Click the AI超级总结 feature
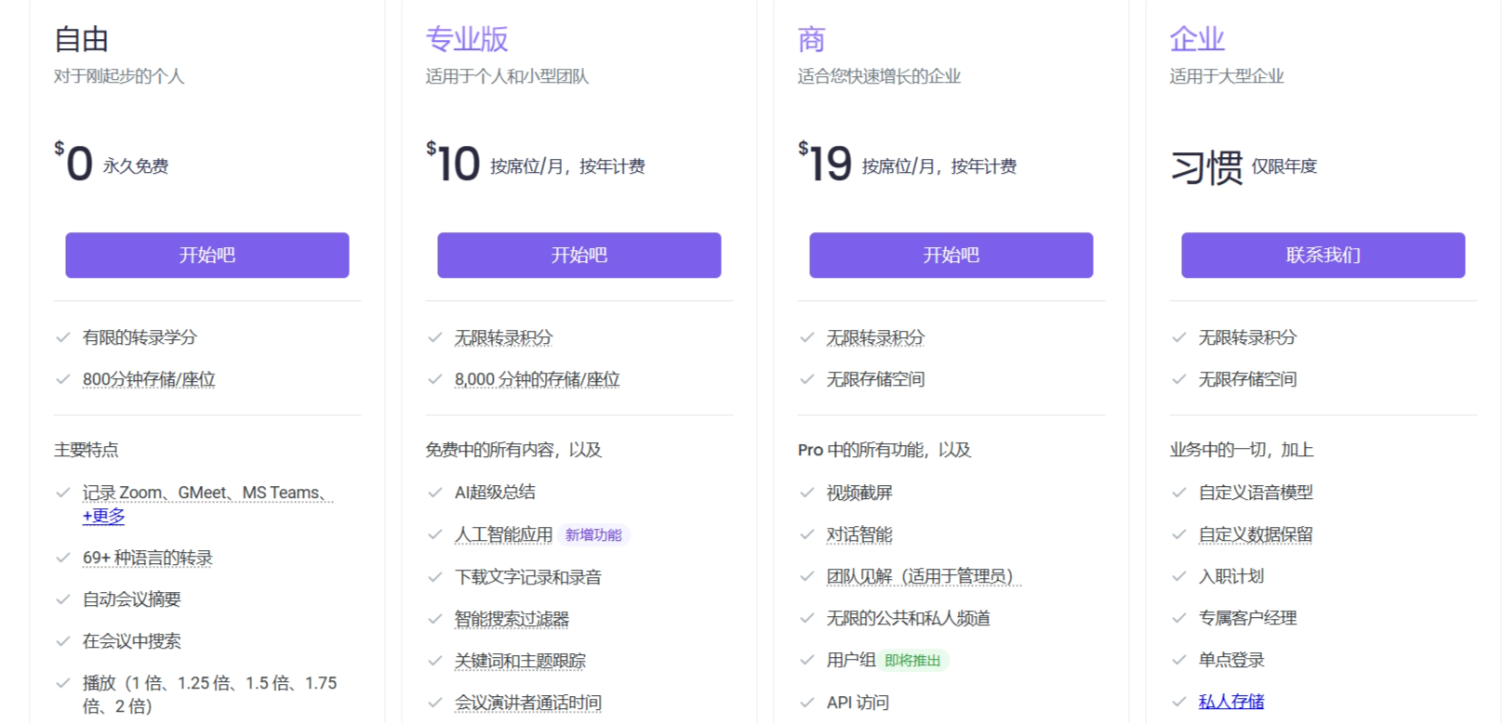1503x723 pixels. [x=495, y=493]
